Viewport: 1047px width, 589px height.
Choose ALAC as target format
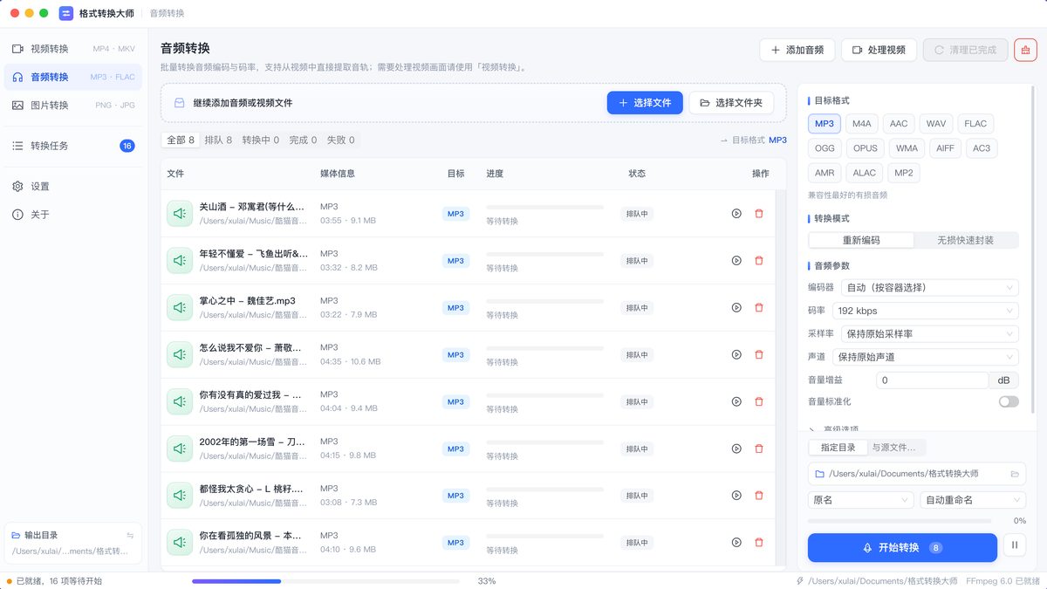click(864, 173)
